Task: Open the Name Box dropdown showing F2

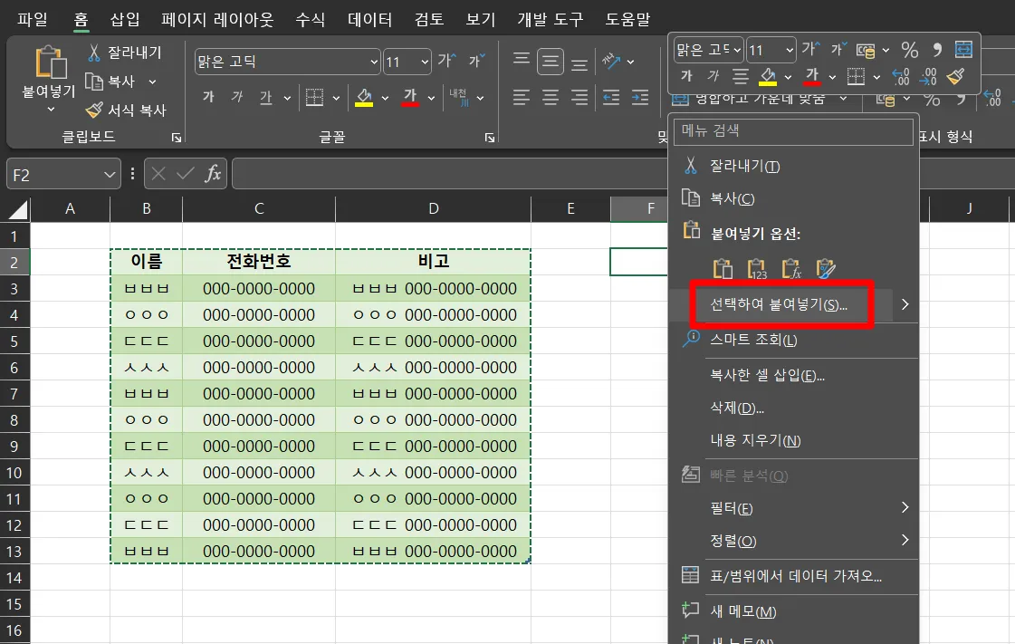Action: [110, 175]
